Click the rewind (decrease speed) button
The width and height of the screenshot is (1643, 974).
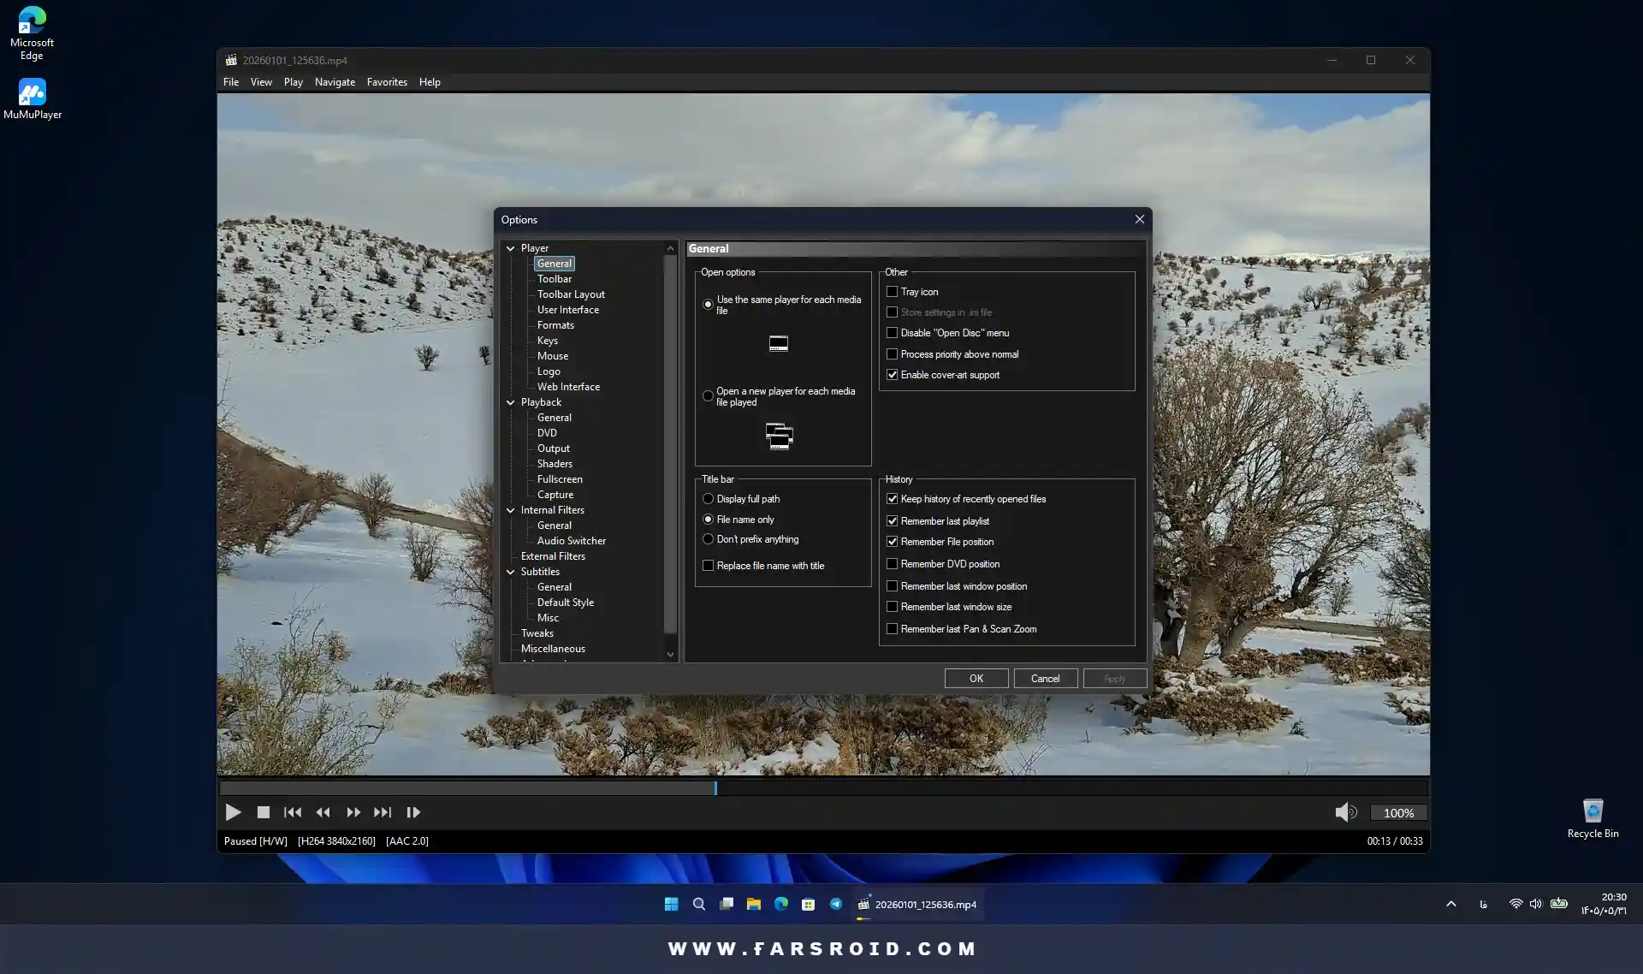click(323, 812)
